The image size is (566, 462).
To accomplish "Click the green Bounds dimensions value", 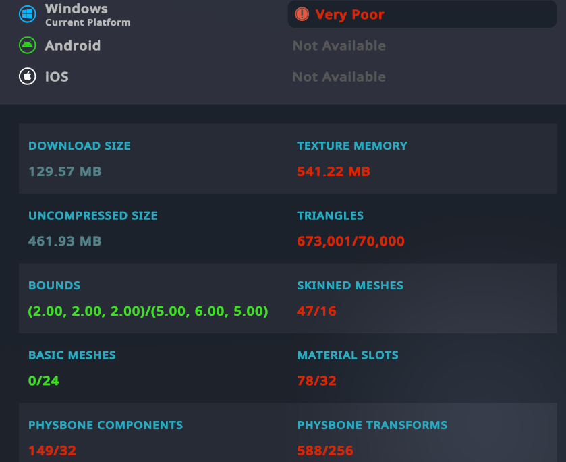I will pyautogui.click(x=148, y=311).
